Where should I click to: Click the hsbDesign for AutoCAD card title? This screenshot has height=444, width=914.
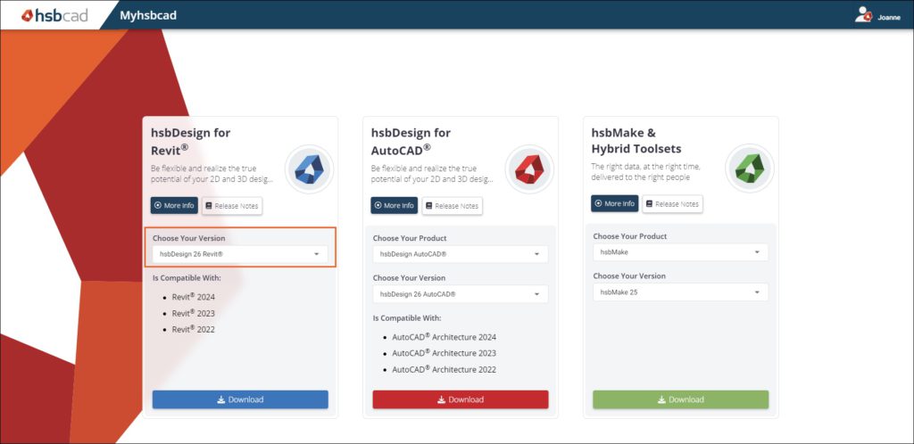coord(411,141)
